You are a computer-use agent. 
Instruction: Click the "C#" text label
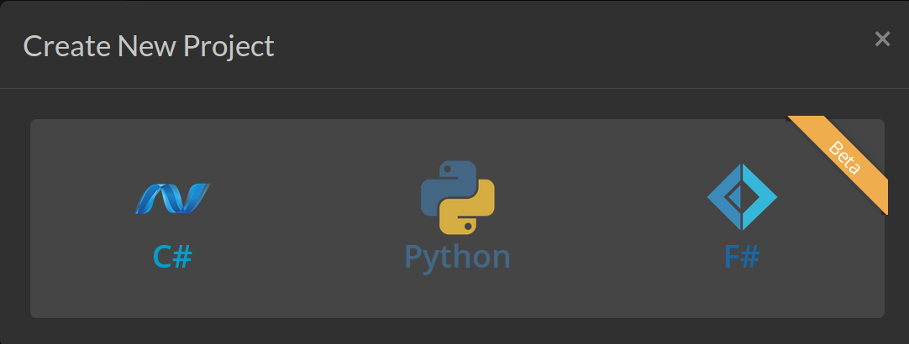tap(172, 256)
